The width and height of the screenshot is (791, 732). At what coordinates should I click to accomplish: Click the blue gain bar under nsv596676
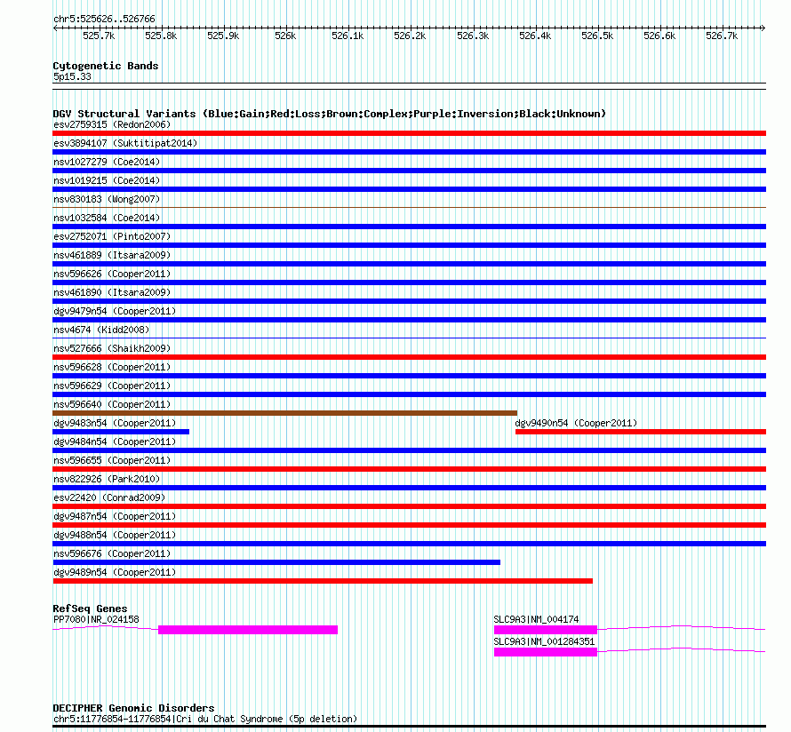pyautogui.click(x=276, y=562)
